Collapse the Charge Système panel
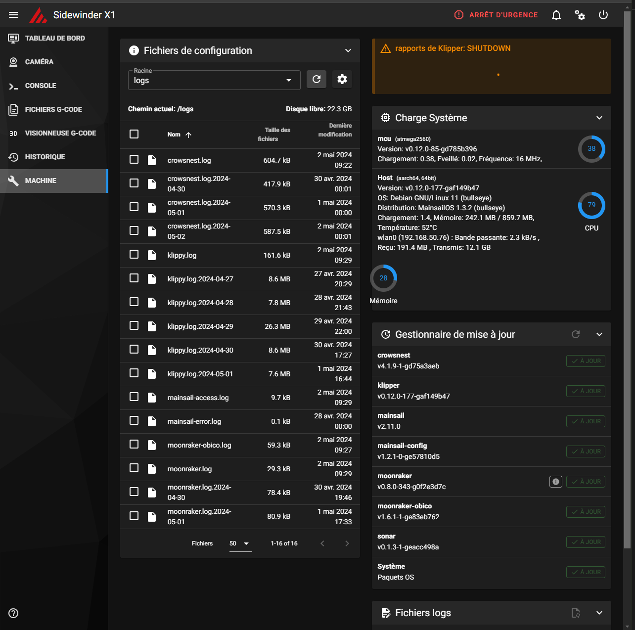This screenshot has width=635, height=630. pos(599,118)
